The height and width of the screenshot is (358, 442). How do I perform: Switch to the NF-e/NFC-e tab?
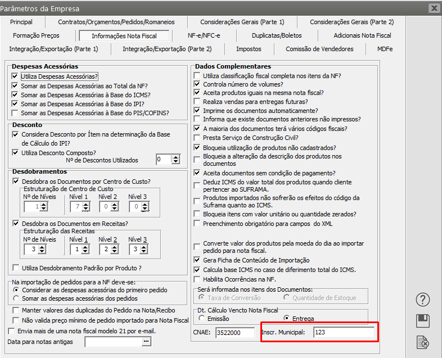(x=204, y=35)
